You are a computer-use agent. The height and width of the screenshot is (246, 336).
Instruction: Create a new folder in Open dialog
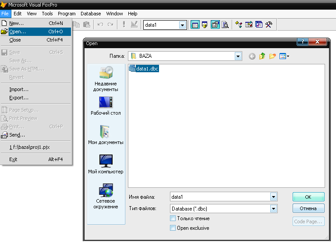click(x=272, y=56)
